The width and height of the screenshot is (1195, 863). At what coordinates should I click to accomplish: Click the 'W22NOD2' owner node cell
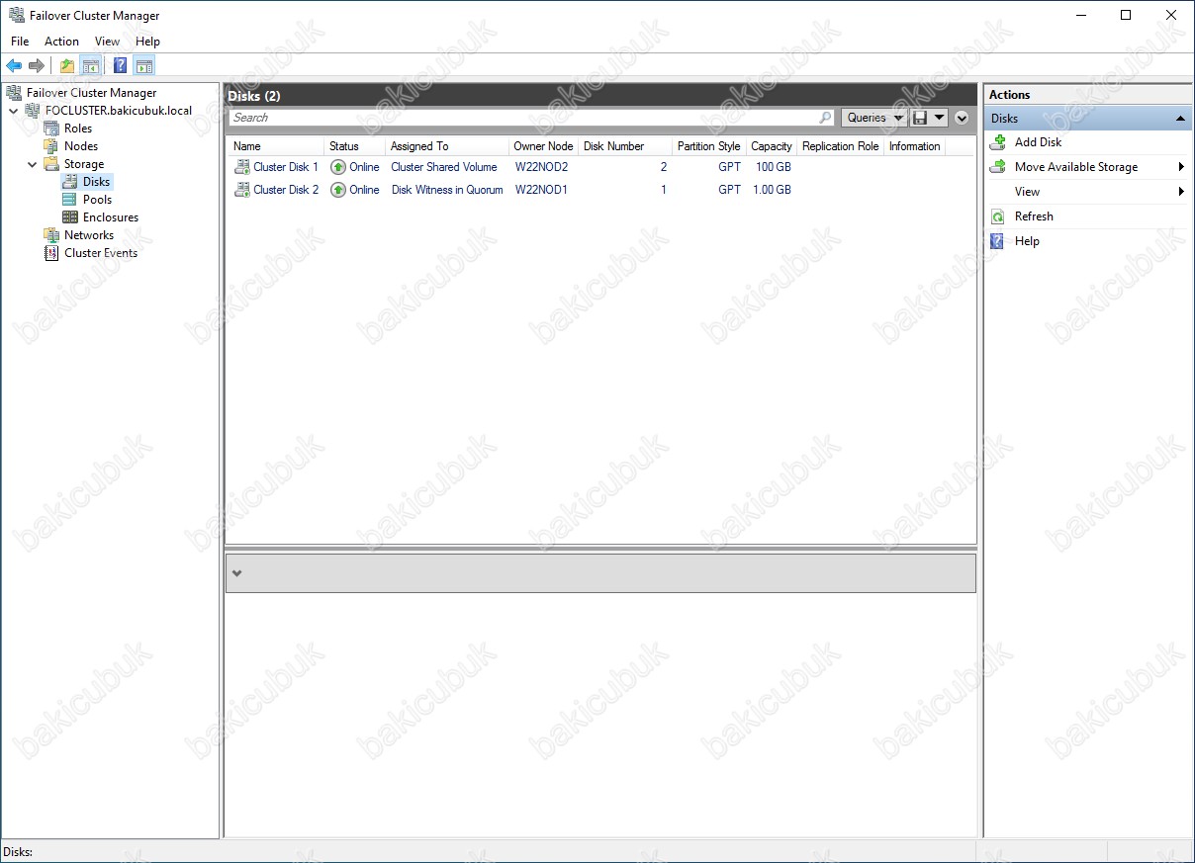click(x=541, y=167)
